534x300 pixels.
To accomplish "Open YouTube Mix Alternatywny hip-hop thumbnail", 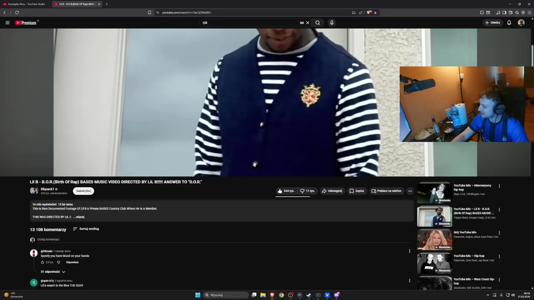I will 434,193.
